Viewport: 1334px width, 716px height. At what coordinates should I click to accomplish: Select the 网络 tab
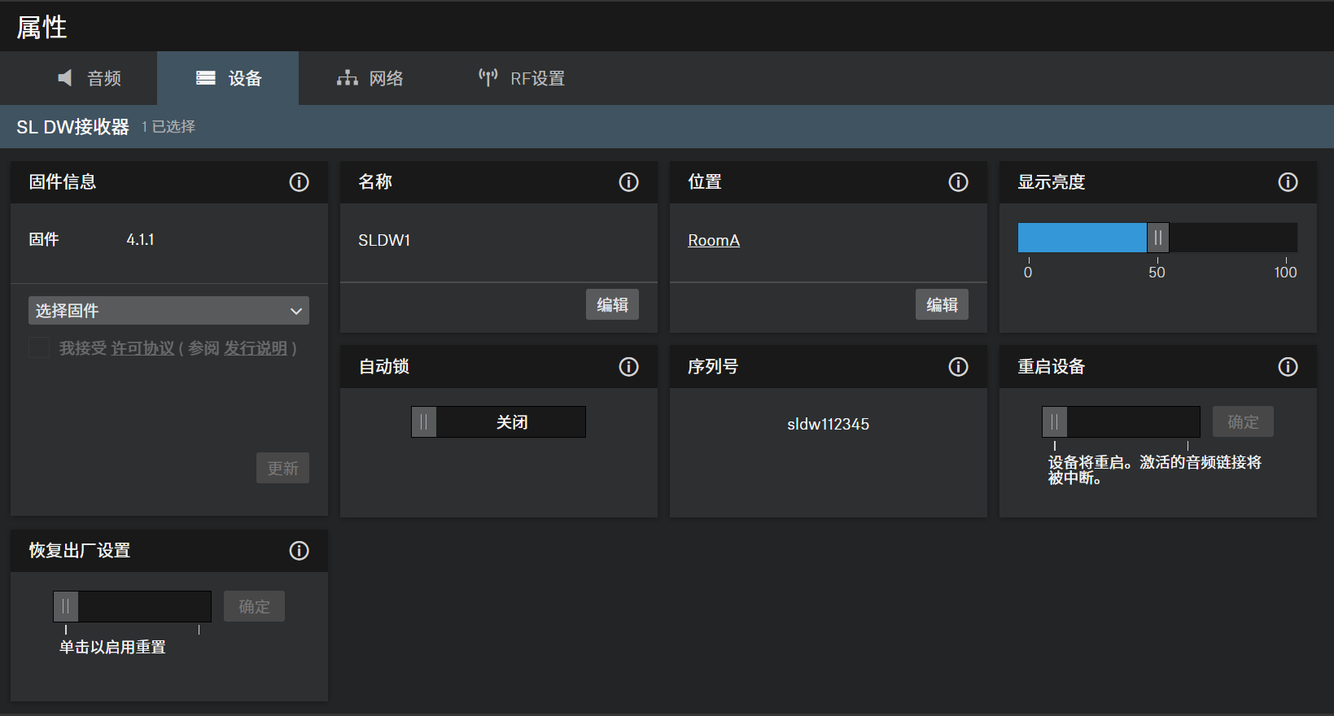(x=370, y=78)
